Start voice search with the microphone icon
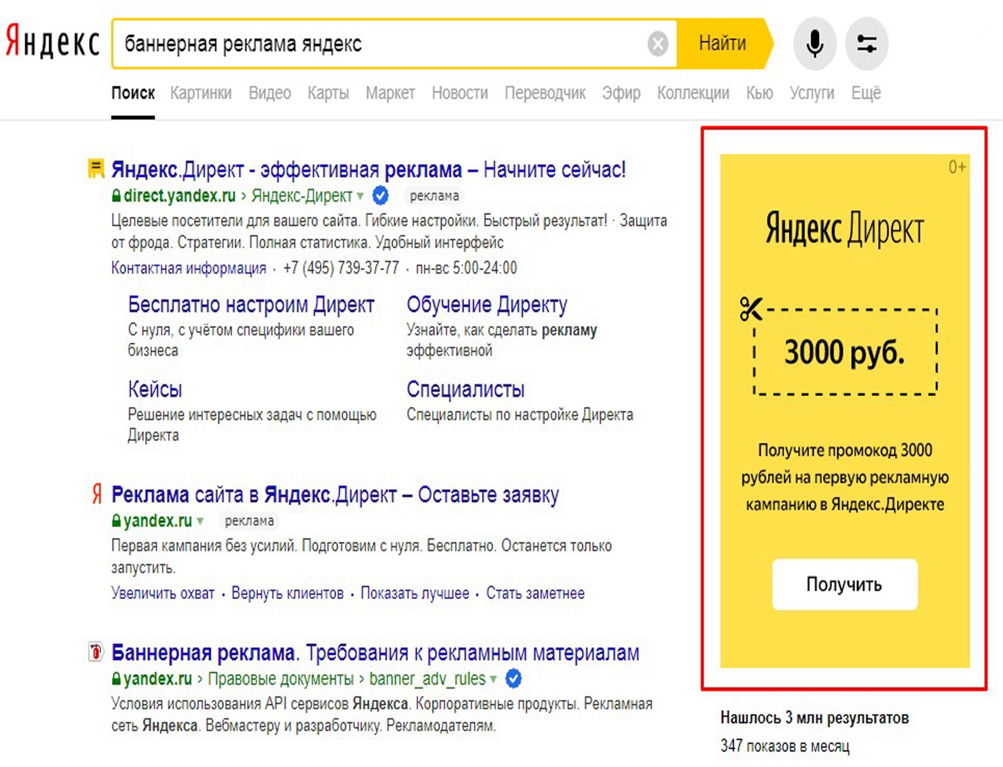The width and height of the screenshot is (1003, 767). click(x=814, y=44)
